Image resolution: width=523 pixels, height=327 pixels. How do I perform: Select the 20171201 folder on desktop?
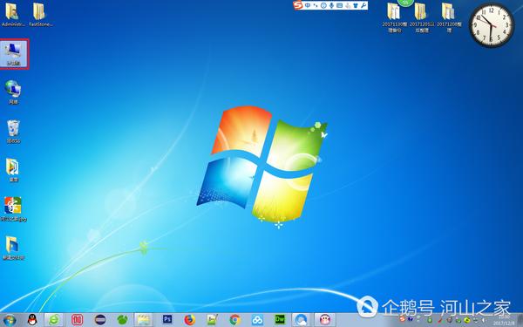422,17
